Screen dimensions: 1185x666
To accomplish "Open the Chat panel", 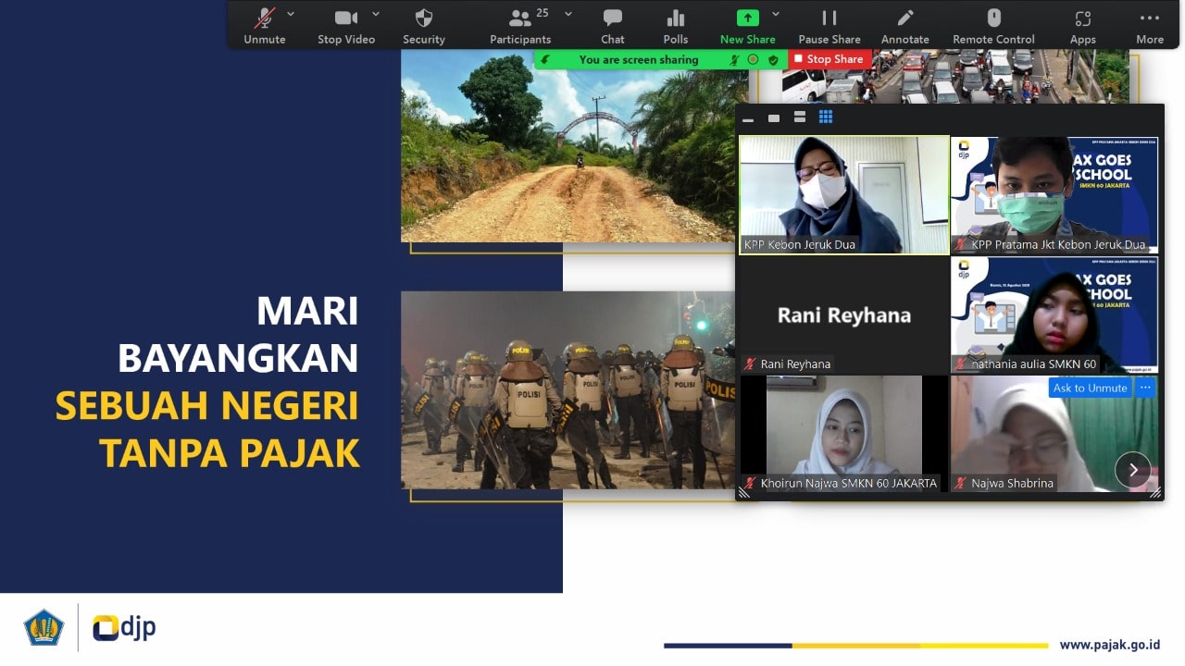I will tap(612, 25).
